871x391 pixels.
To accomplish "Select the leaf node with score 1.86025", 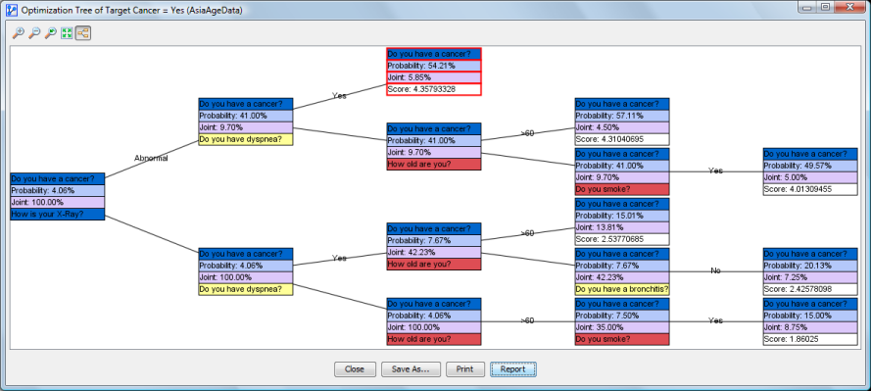I will point(810,321).
